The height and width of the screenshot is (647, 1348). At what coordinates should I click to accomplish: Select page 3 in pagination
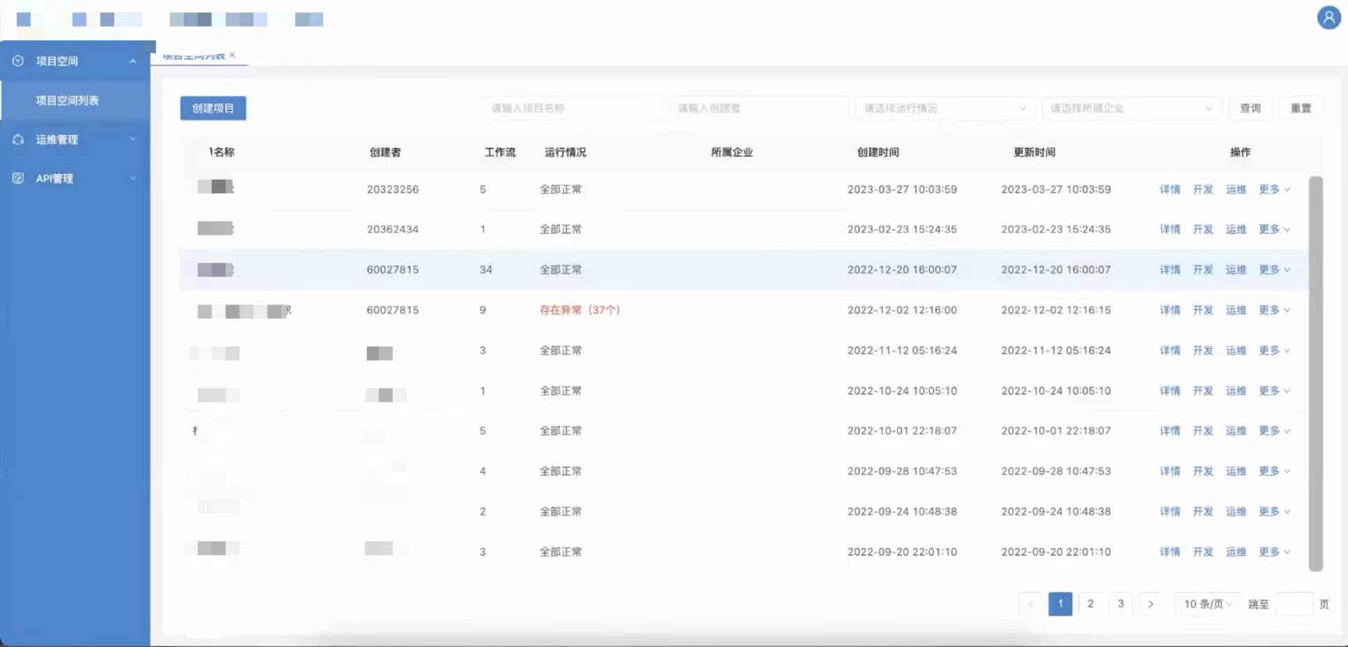1121,604
